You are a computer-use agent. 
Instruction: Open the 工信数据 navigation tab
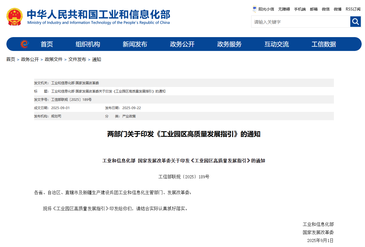point(324,44)
